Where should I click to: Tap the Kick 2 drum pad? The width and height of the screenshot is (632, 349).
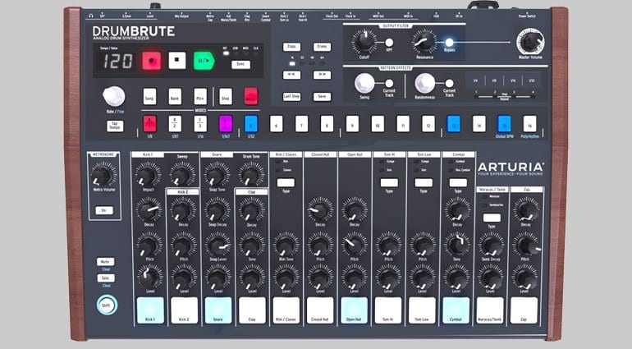[184, 310]
